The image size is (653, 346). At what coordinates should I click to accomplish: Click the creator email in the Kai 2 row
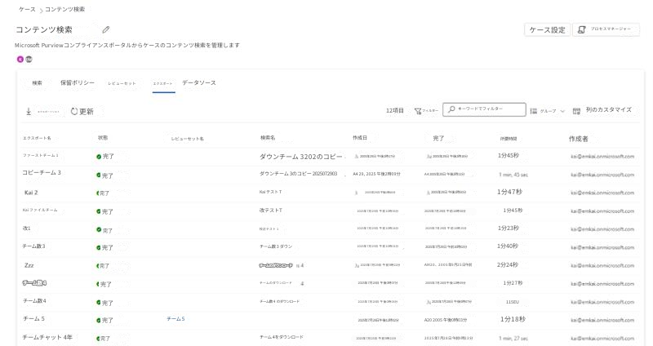click(602, 193)
